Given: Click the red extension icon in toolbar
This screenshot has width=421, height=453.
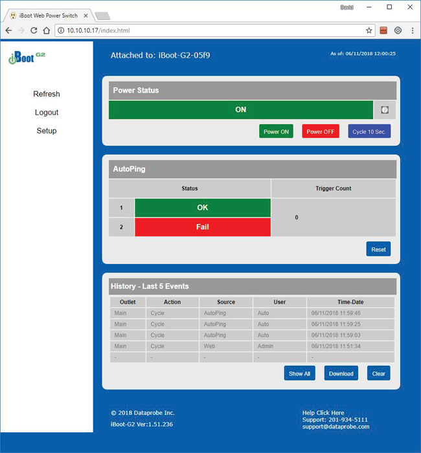Looking at the screenshot, I should (383, 30).
